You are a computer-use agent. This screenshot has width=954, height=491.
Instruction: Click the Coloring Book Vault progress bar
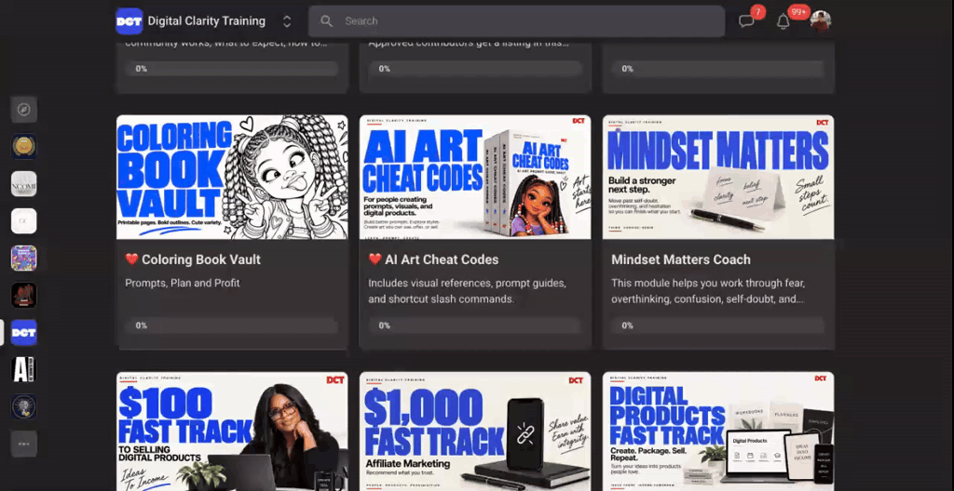[x=232, y=325]
